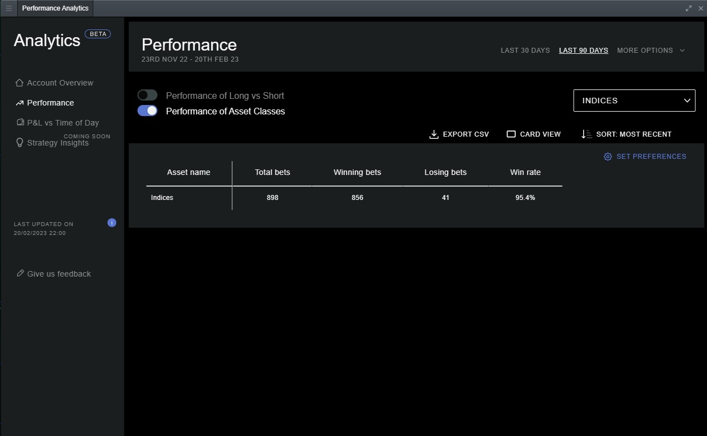Image resolution: width=707 pixels, height=436 pixels.
Task: Expand the More Options date menu
Action: (x=651, y=51)
